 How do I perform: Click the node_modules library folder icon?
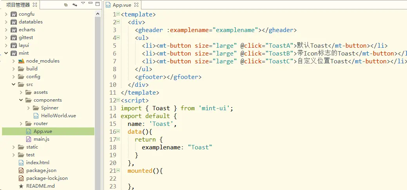tap(21, 61)
